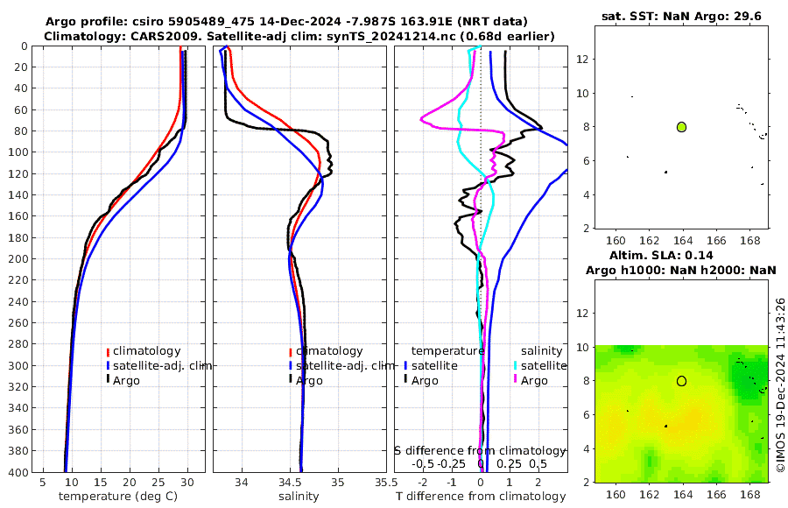Click red climatology legend marker in temperature panel

pos(108,351)
